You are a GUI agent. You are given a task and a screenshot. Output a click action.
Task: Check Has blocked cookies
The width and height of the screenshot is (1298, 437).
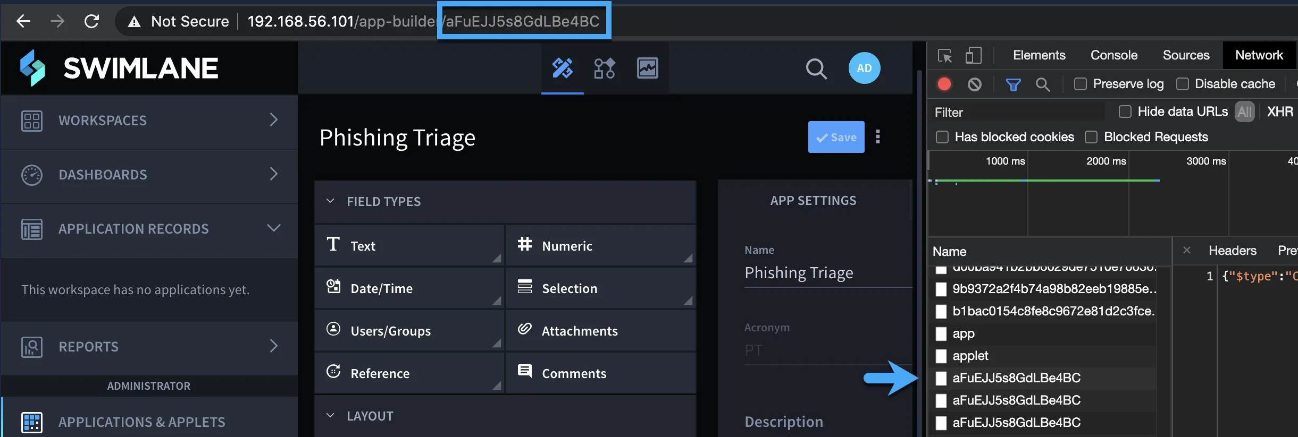(x=942, y=137)
